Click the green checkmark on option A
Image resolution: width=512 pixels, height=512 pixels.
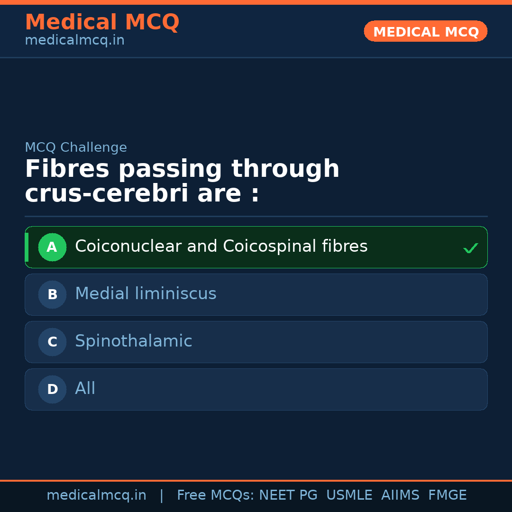tap(470, 248)
